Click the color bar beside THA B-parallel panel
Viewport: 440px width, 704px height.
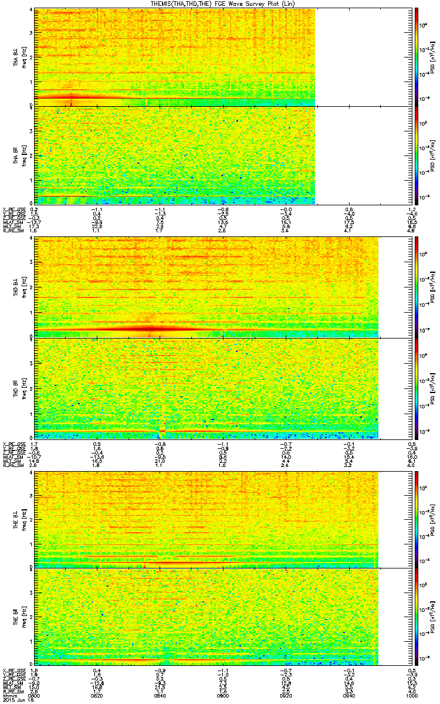pos(417,155)
